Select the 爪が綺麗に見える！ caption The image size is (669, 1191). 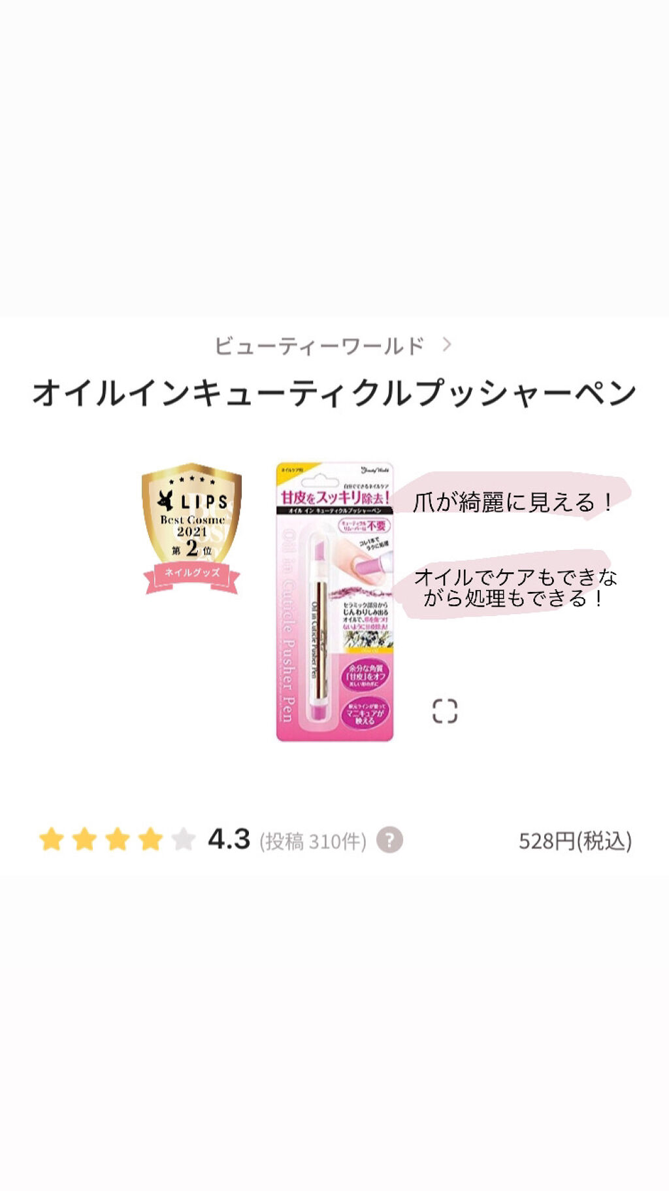[x=514, y=502]
